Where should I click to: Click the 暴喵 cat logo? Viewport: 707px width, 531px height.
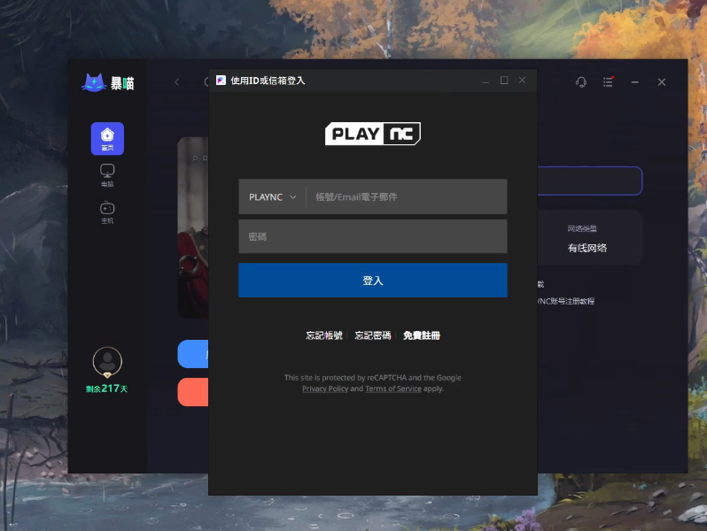[x=94, y=83]
